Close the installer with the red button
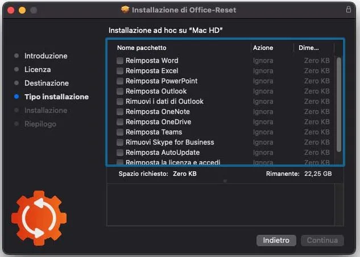 11,10
